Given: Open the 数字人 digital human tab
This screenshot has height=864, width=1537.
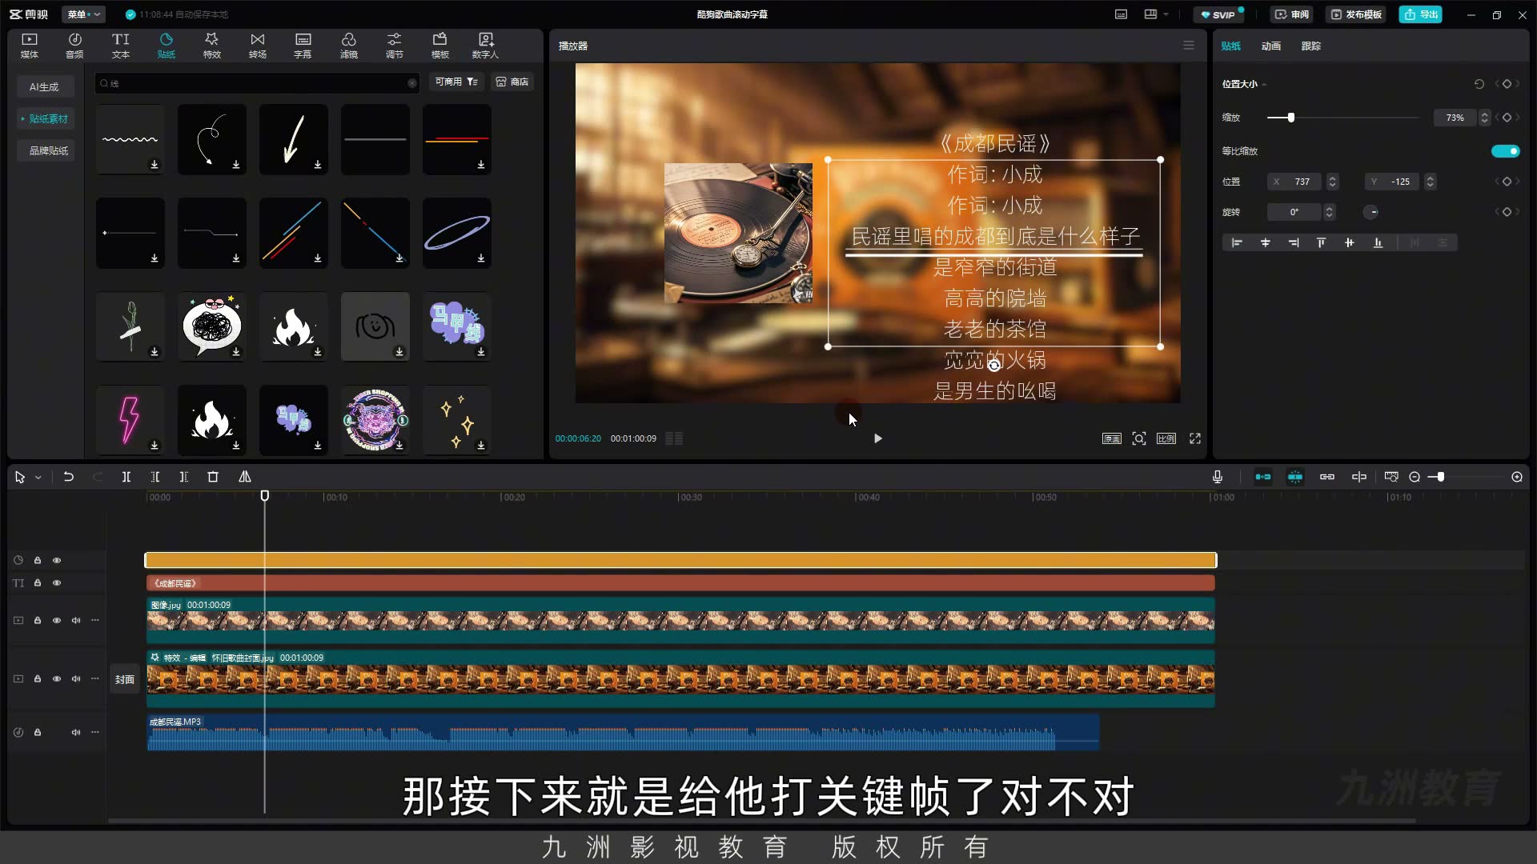Looking at the screenshot, I should tap(485, 46).
